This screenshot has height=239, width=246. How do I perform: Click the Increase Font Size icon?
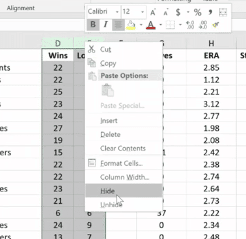[x=153, y=12]
